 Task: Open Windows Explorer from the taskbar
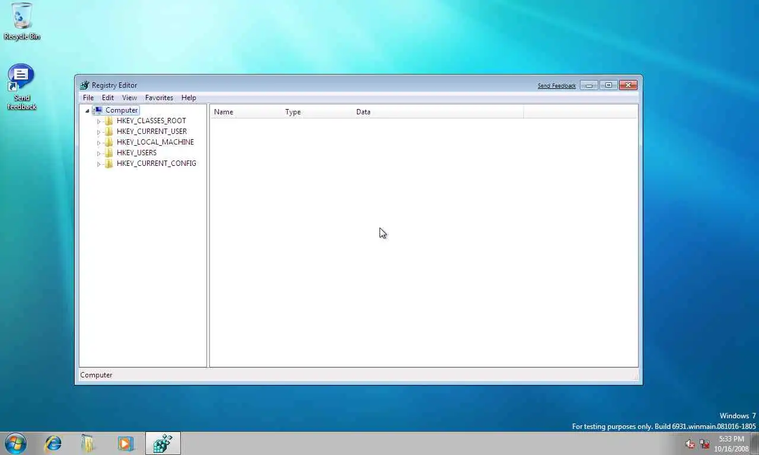[88, 443]
